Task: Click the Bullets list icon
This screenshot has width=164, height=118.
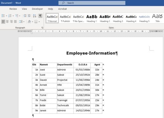Action: pos(3,16)
